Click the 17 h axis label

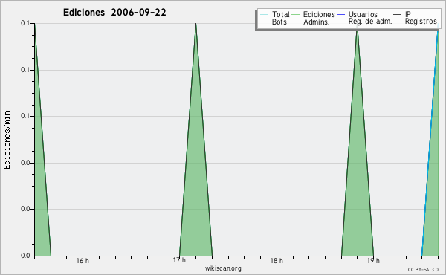coord(179,260)
